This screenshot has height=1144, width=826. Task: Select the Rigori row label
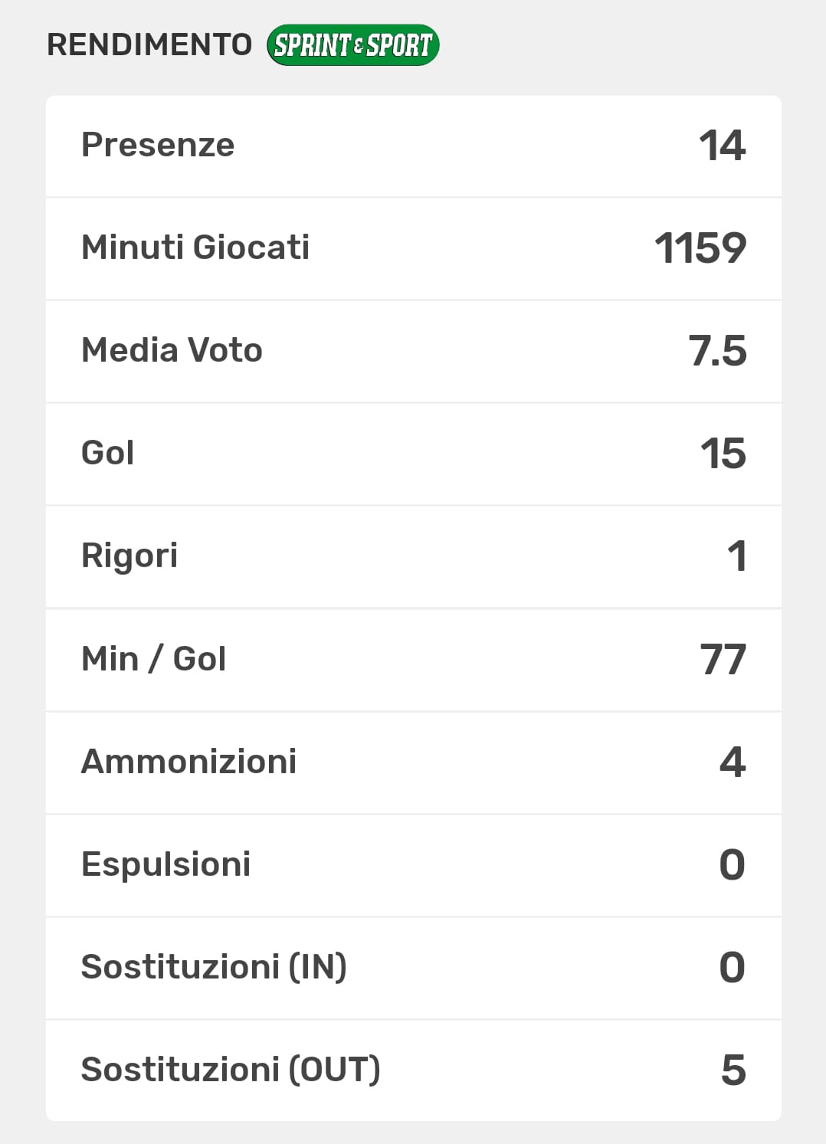pyautogui.click(x=129, y=556)
